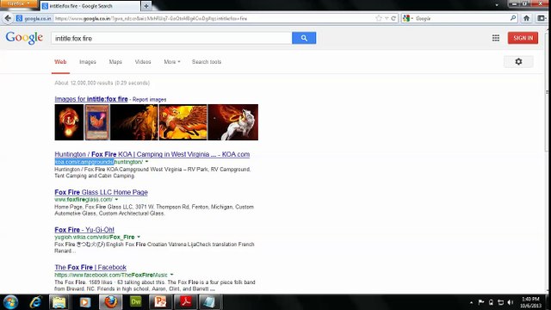Open Fox Fire - Yu-Gi-Oh! result

(x=84, y=230)
